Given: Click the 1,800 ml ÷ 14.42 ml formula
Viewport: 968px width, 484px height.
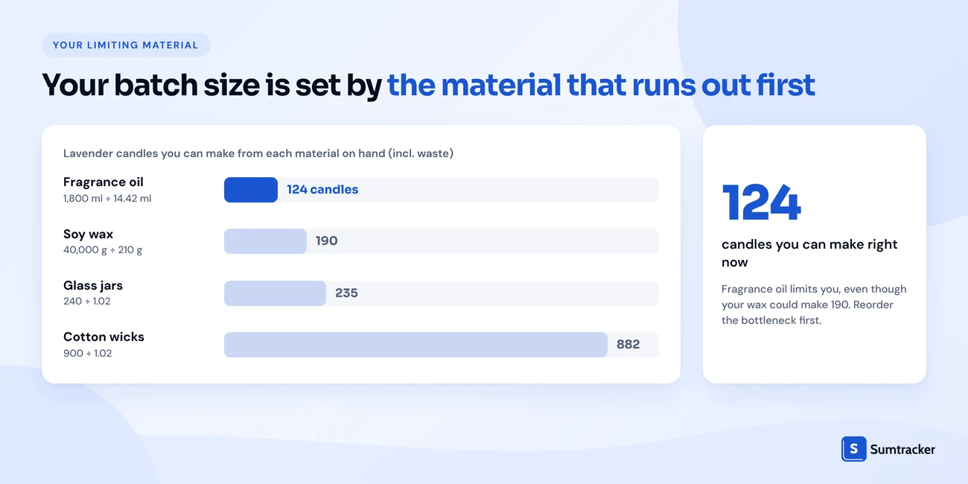Looking at the screenshot, I should (x=107, y=199).
